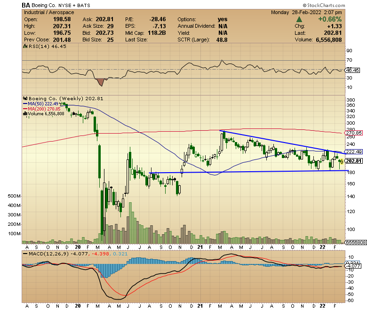Viewport: 367px width, 310px height.
Task: Click the +0.66% percent change
Action: (330, 19)
